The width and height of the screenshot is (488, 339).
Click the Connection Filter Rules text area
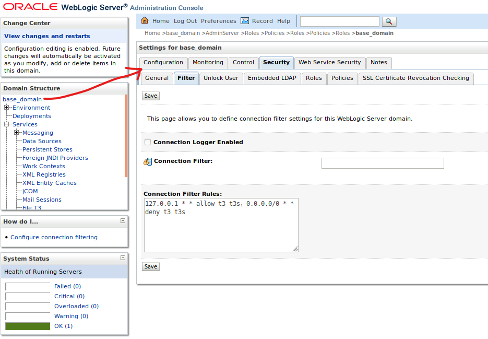(221, 225)
